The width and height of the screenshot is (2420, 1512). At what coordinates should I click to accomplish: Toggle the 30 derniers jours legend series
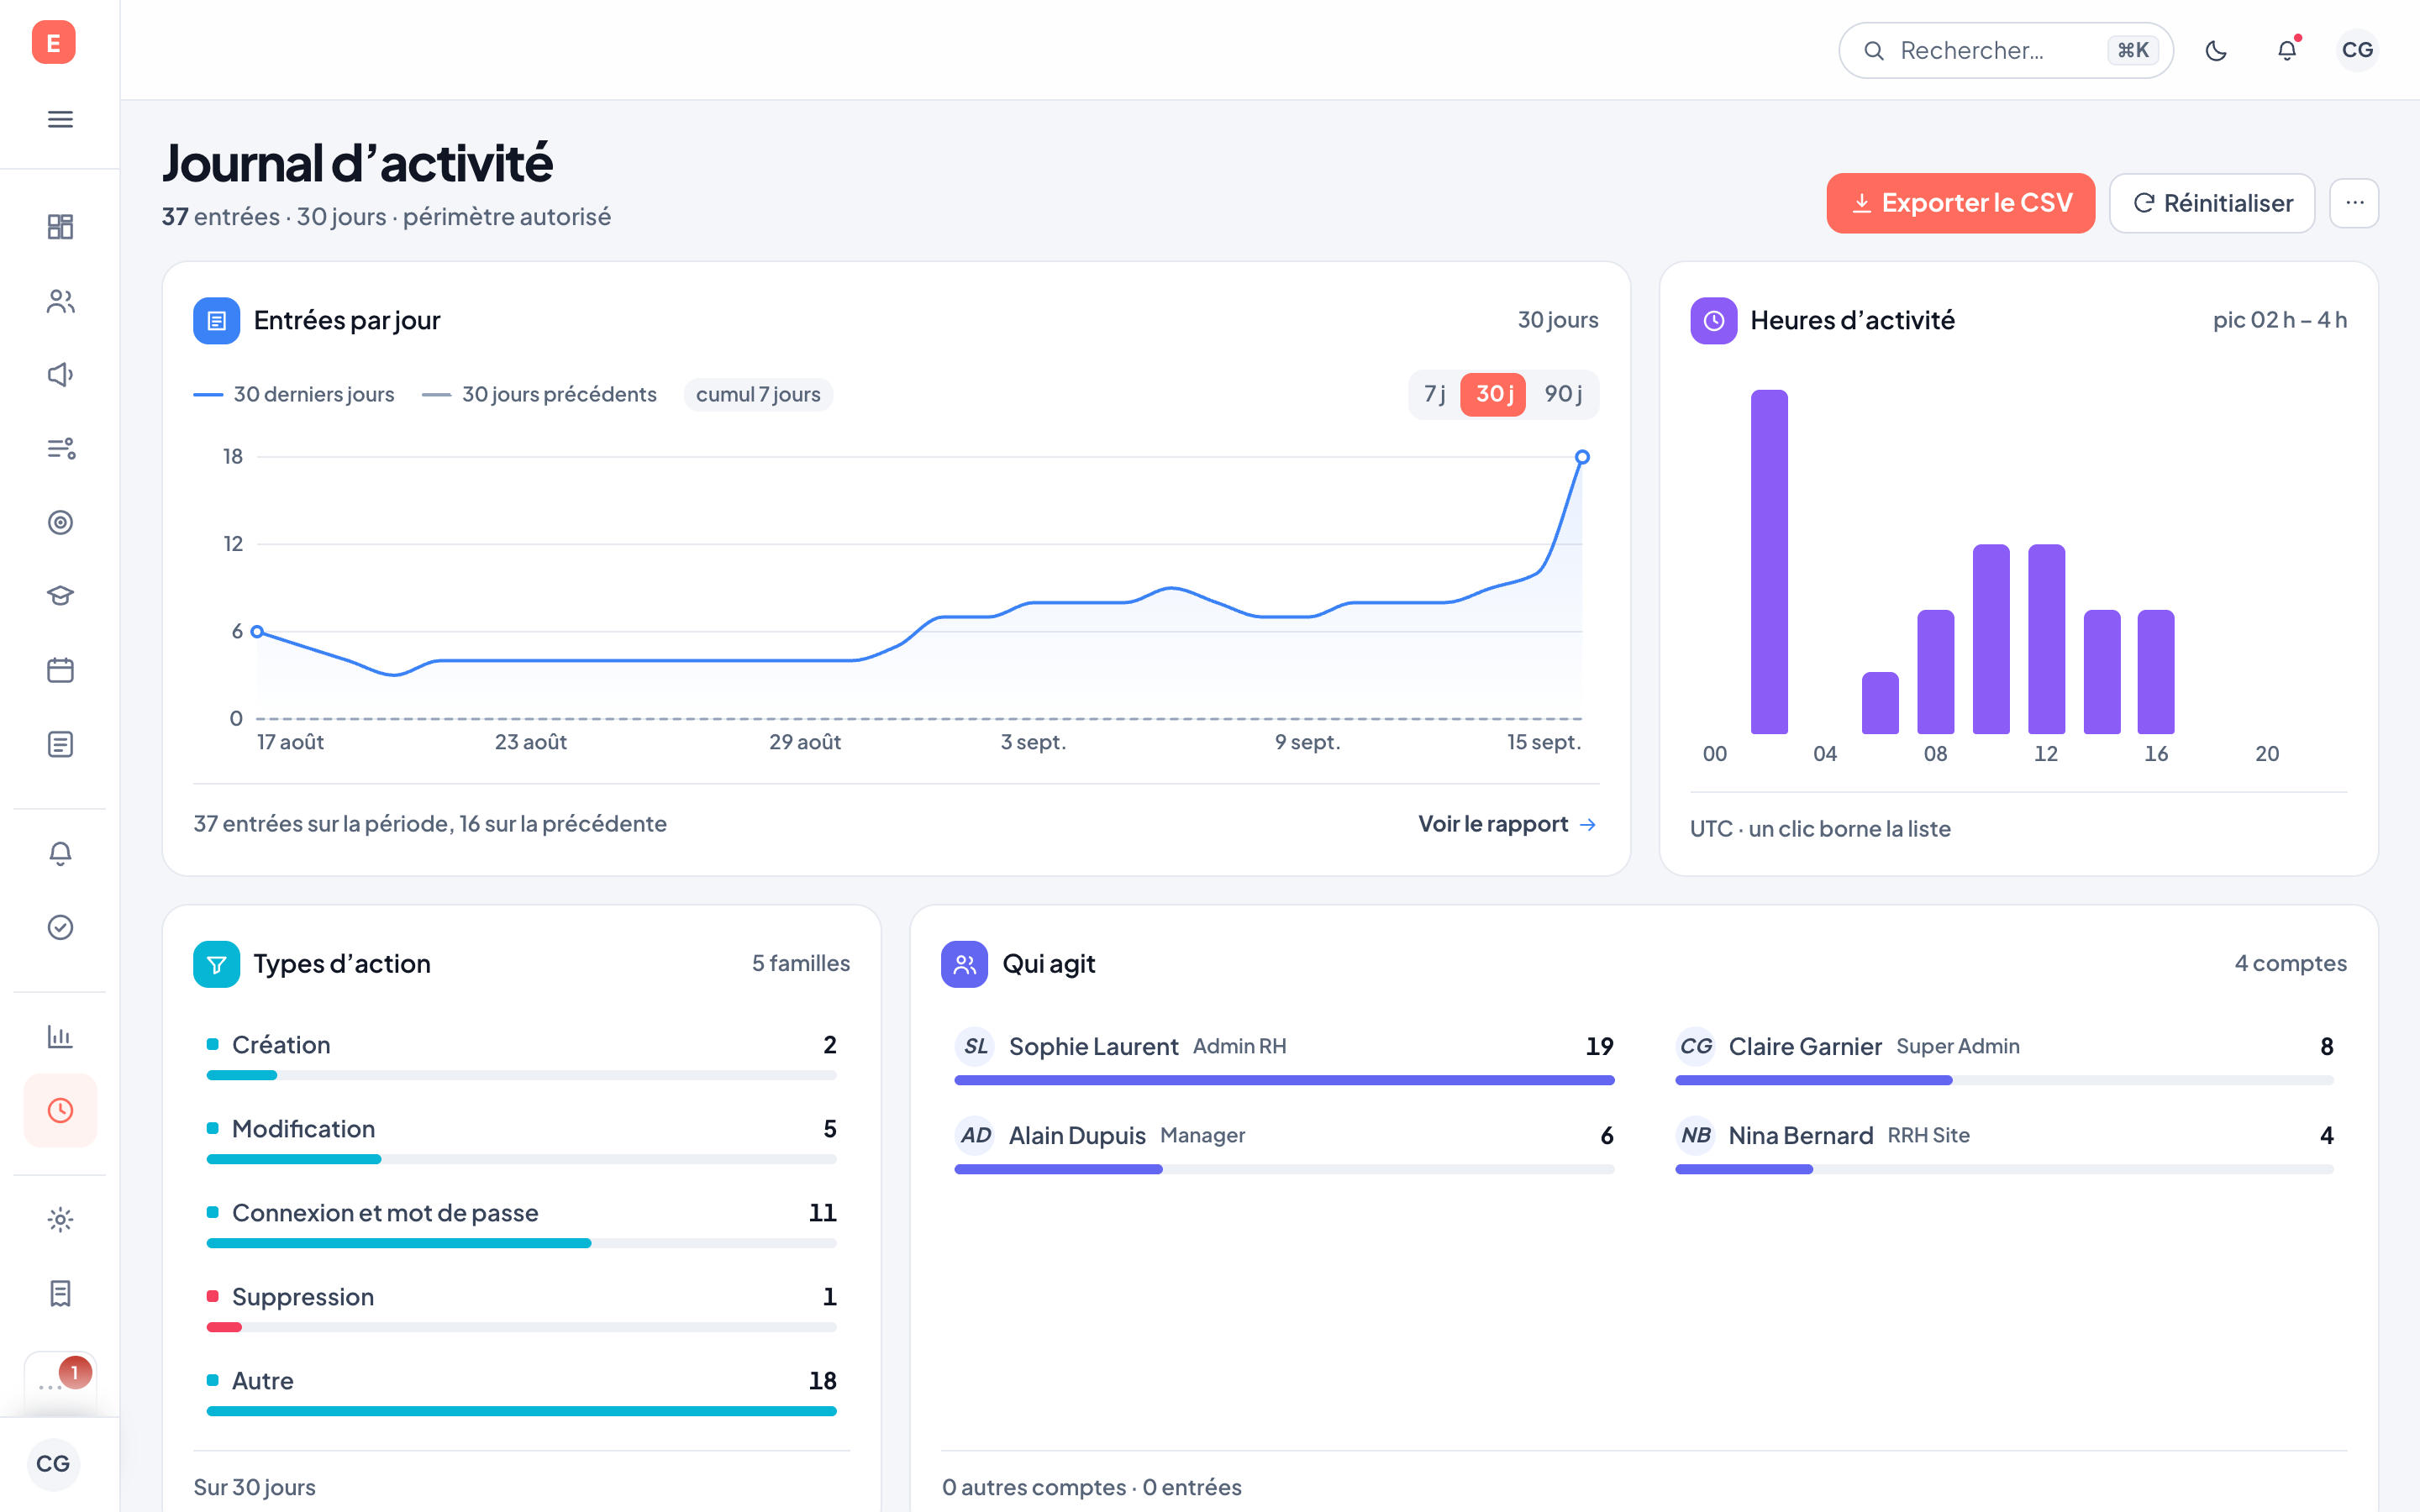click(x=294, y=394)
